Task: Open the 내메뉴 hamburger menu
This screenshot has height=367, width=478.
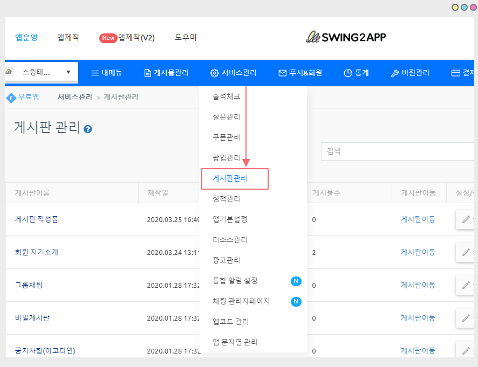Action: (106, 73)
